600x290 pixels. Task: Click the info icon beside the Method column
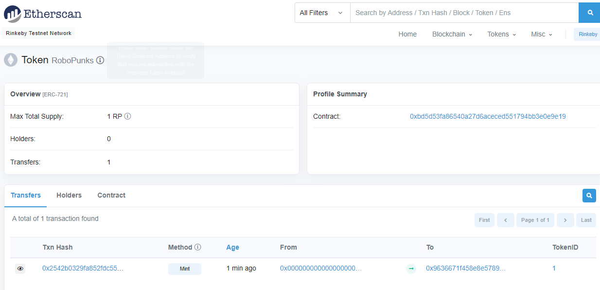pos(198,247)
